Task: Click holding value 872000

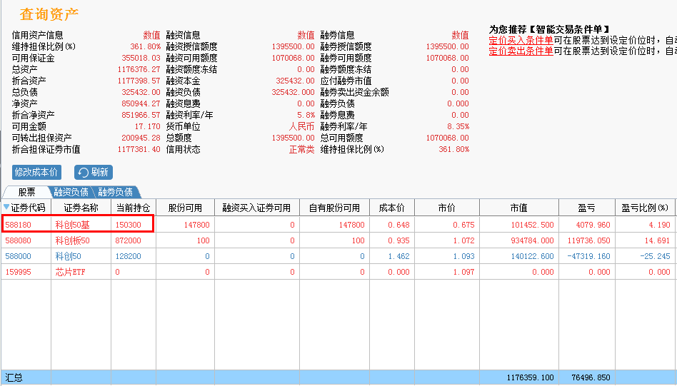Action: click(129, 240)
